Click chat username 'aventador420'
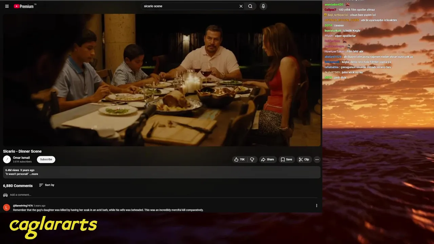This screenshot has height=244, width=434. [334, 4]
